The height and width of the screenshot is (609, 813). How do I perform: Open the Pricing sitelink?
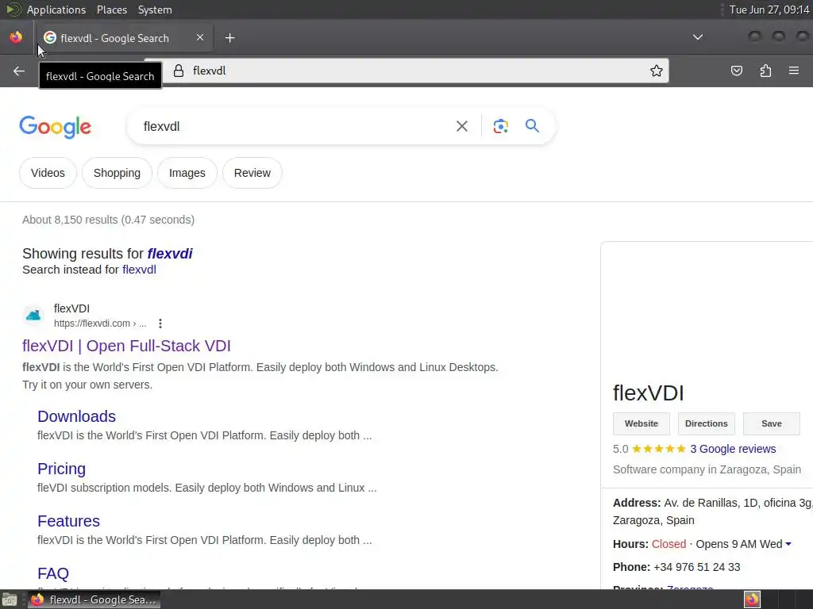click(62, 469)
